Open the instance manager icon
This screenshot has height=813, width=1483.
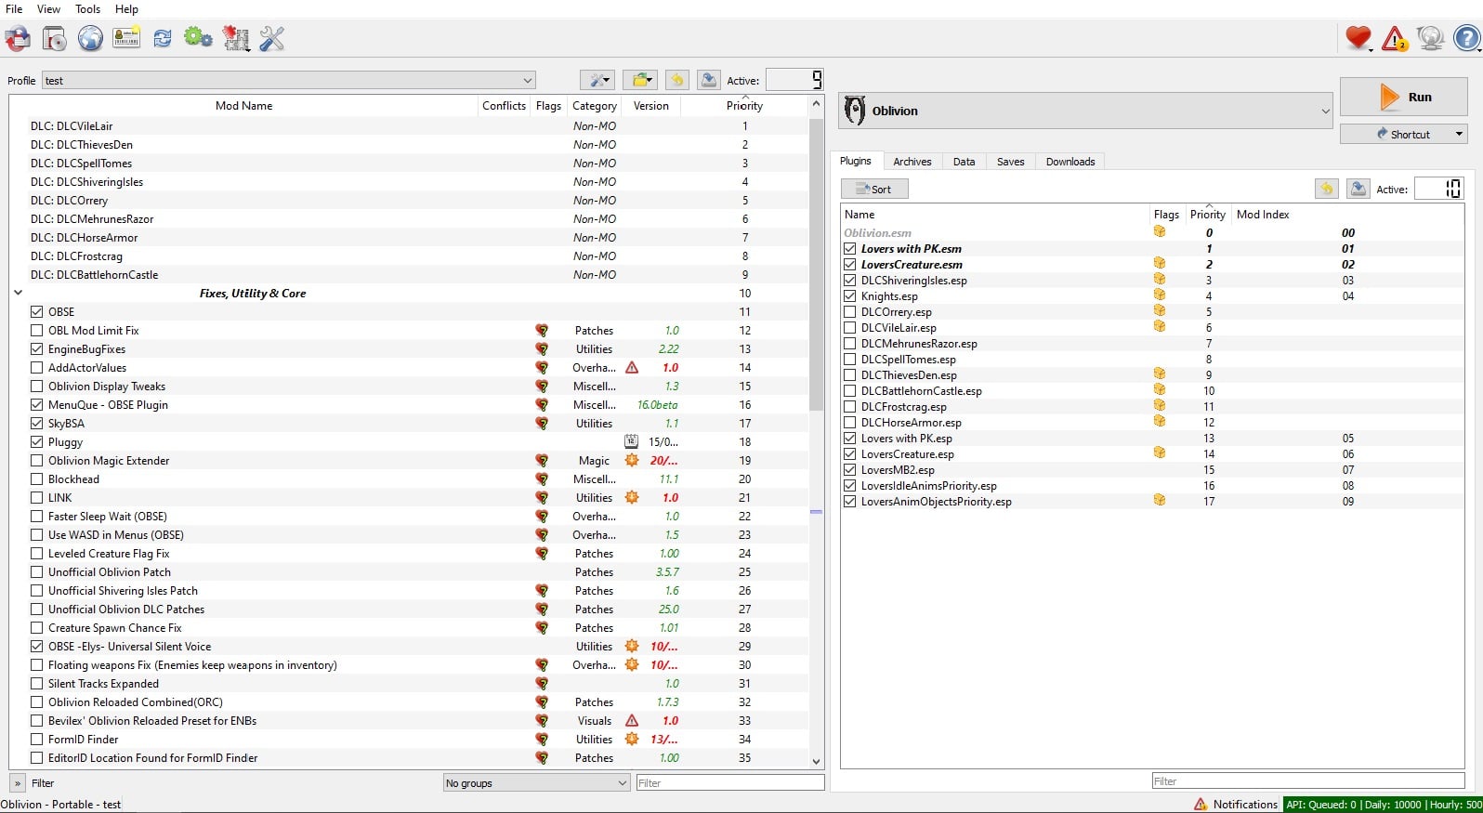[18, 38]
